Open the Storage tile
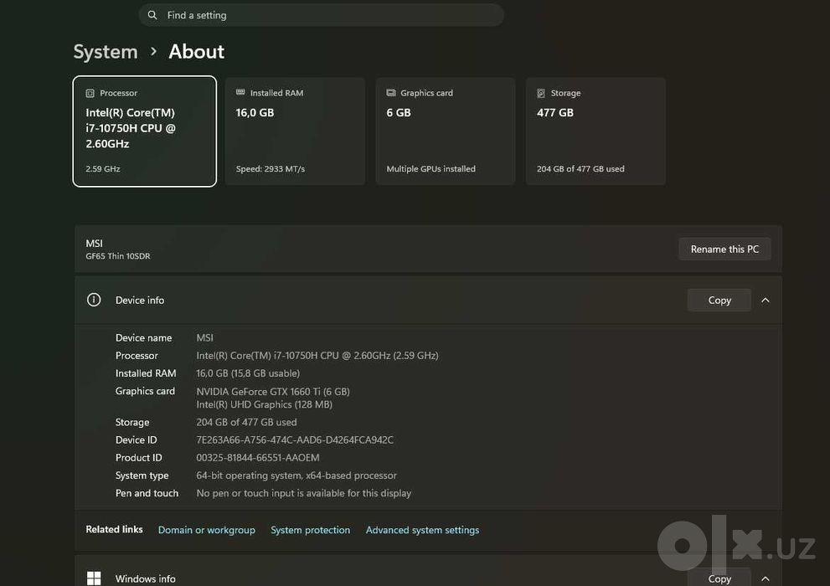This screenshot has width=830, height=586. coord(595,131)
